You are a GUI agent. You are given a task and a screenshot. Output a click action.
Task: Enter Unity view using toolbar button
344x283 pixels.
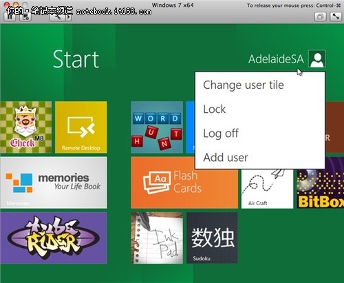320,17
